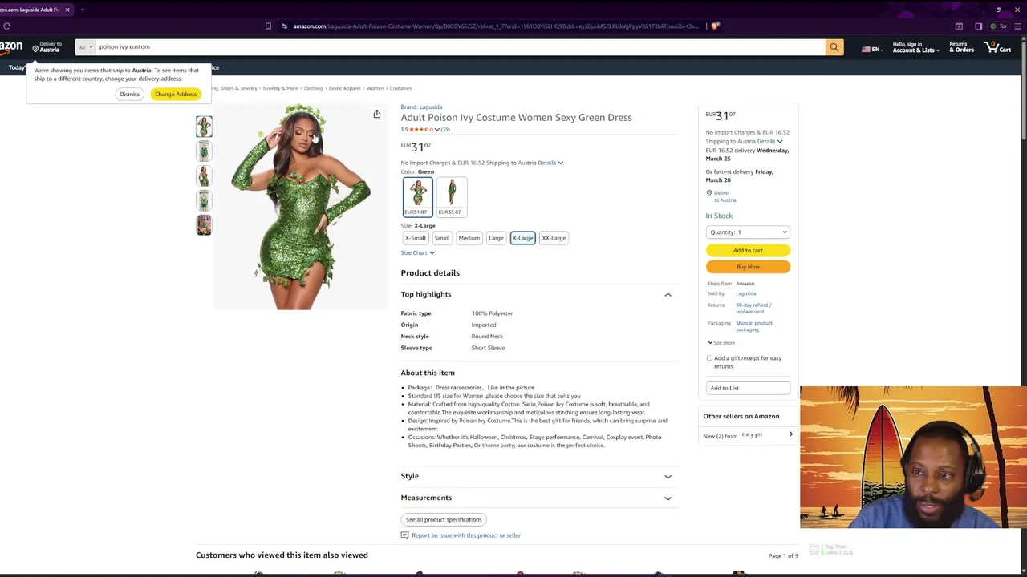The width and height of the screenshot is (1027, 577).
Task: Open new browser tab with plus icon
Action: 82,10
